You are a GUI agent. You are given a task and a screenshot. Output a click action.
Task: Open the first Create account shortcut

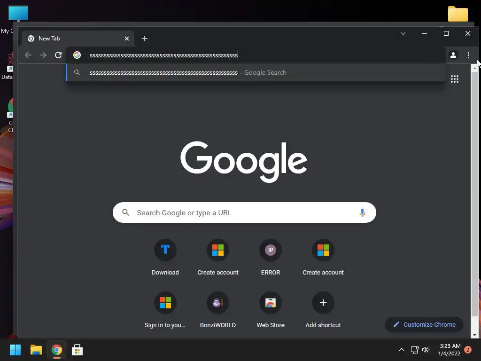click(218, 258)
